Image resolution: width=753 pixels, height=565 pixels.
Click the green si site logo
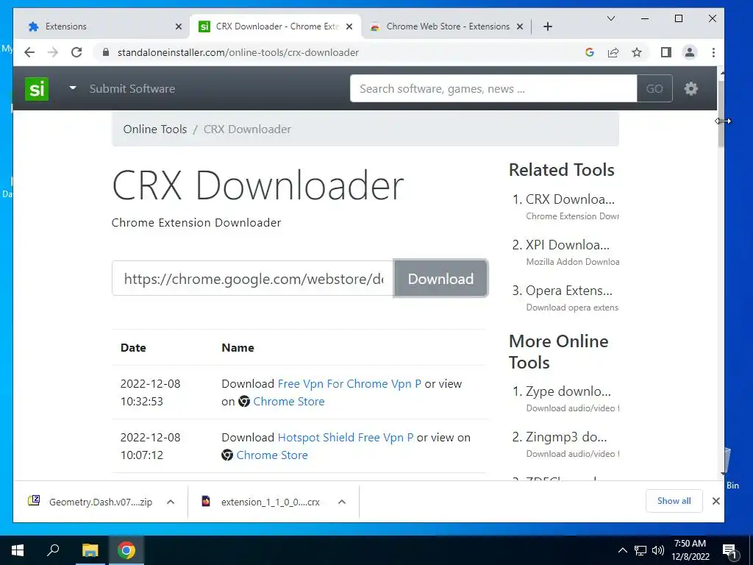coord(37,88)
